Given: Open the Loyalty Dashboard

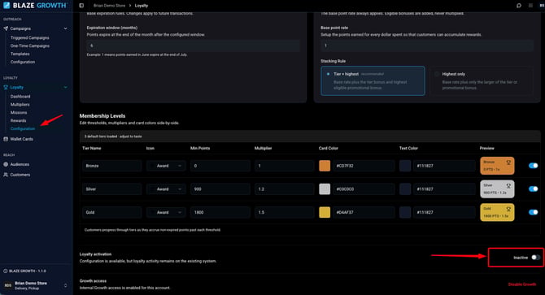Looking at the screenshot, I should 20,97.
